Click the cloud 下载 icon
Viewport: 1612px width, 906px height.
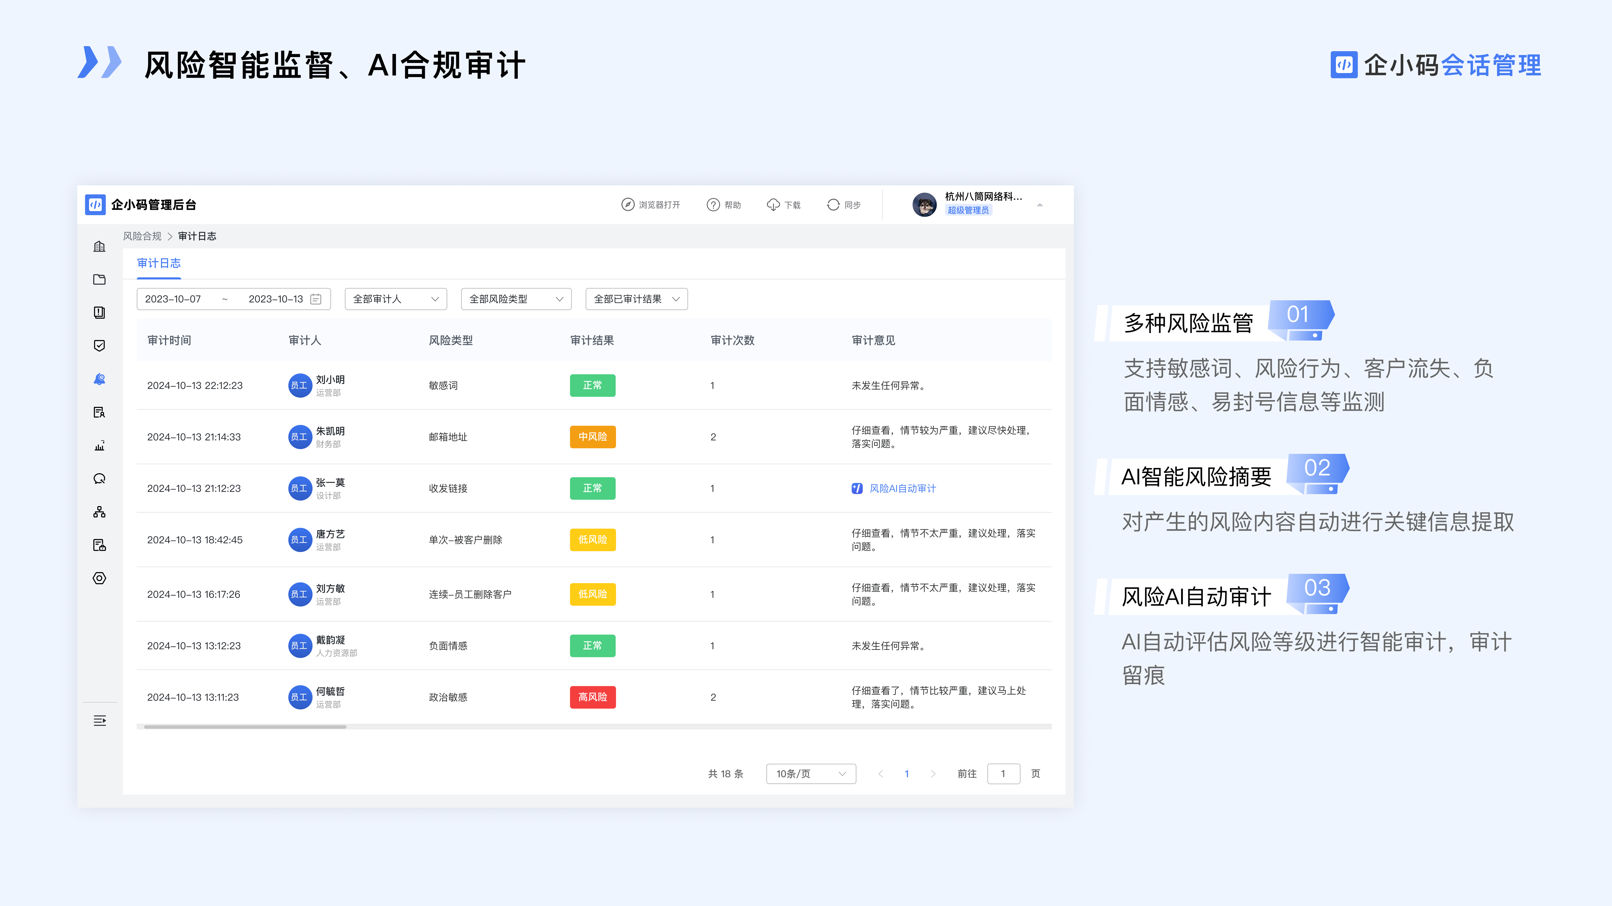pyautogui.click(x=774, y=205)
